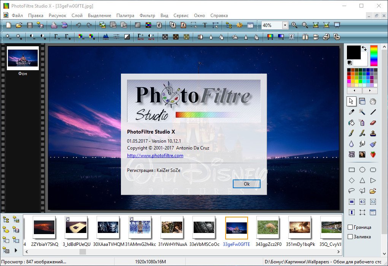Swap foreground and background colors
Viewport: 388px width, 266px height.
click(x=364, y=49)
